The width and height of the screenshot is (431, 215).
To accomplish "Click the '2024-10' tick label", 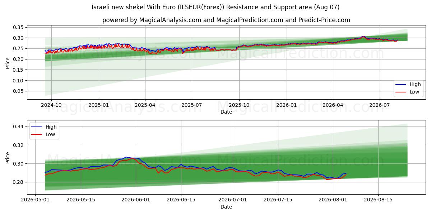I will coord(51,105).
